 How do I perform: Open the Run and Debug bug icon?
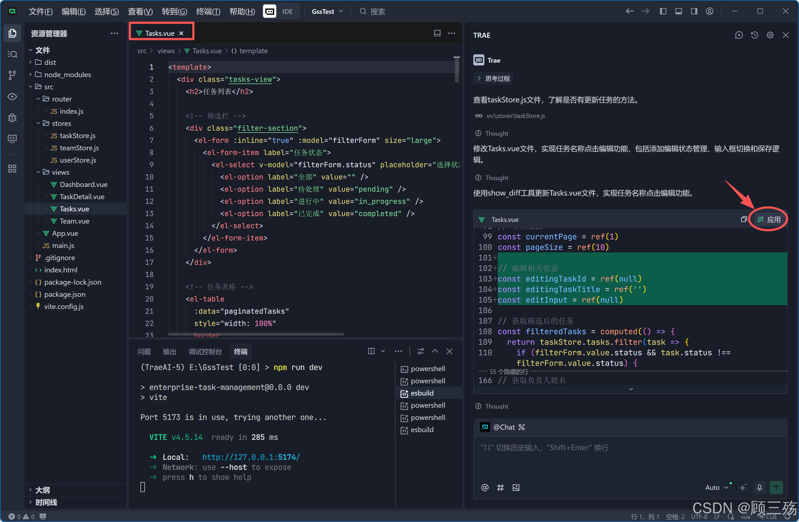coord(12,118)
